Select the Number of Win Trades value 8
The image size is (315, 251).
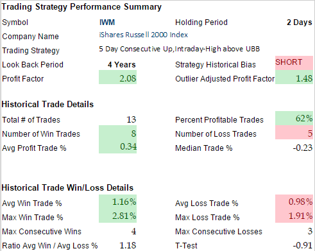pyautogui.click(x=117, y=132)
